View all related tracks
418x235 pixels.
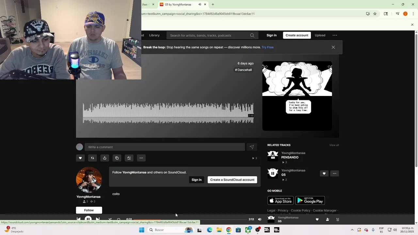(x=334, y=145)
